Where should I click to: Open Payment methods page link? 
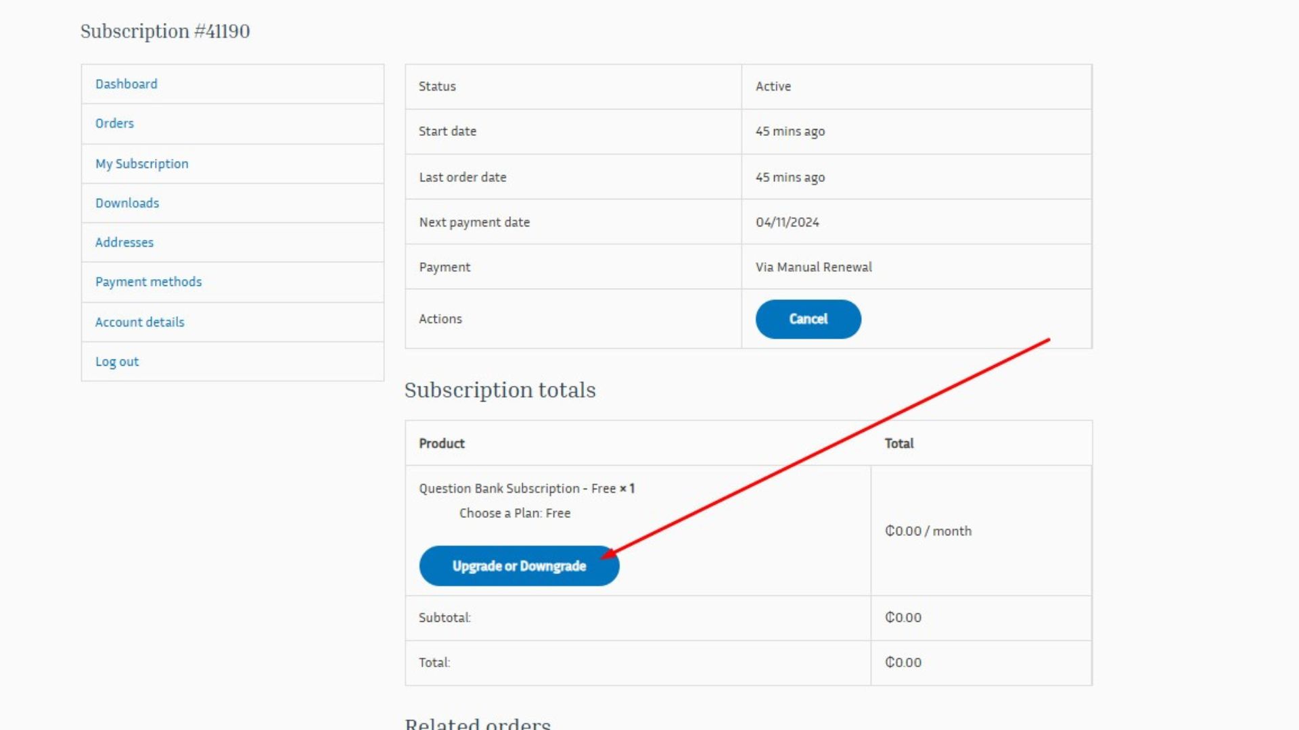pos(148,282)
